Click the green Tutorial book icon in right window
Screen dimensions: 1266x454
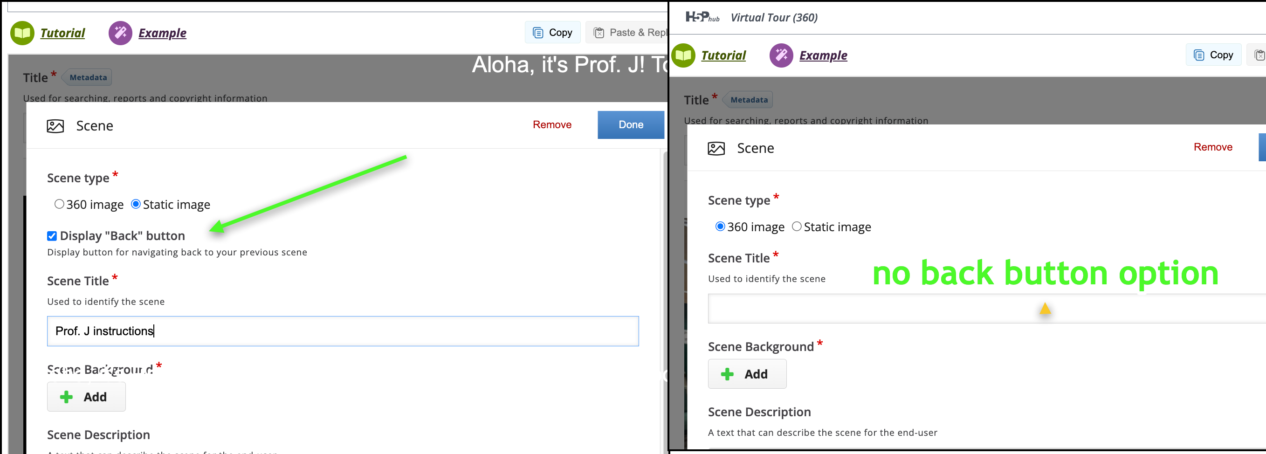point(683,55)
